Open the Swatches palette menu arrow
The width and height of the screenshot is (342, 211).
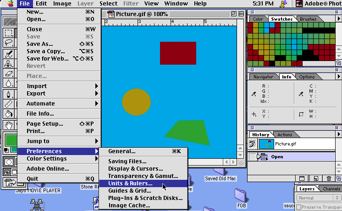click(x=338, y=19)
